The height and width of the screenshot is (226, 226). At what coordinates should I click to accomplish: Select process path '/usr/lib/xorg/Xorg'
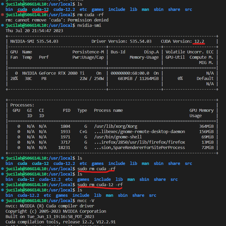(116, 126)
